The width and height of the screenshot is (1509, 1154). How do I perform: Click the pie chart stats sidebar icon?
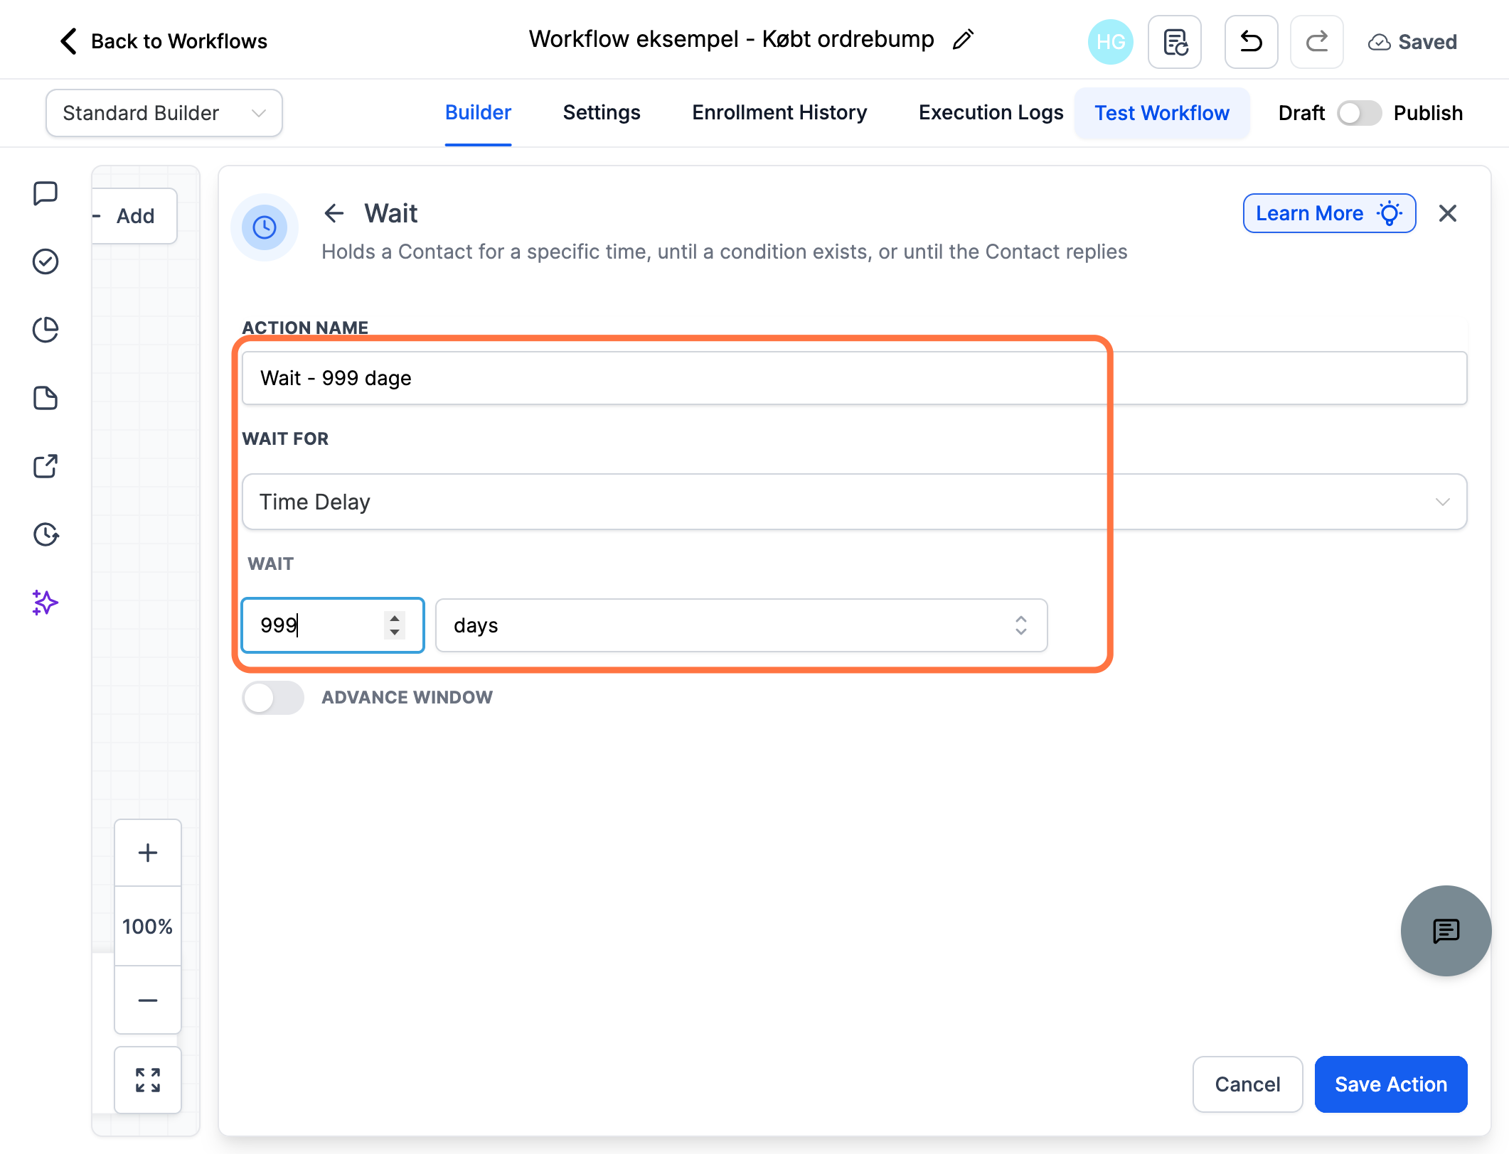point(46,330)
